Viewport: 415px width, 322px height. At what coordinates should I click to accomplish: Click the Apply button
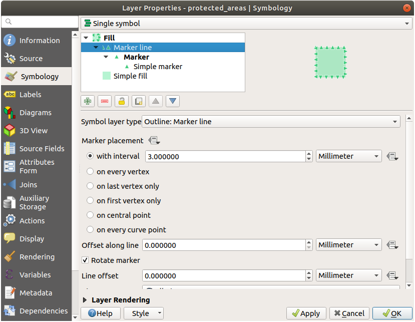pyautogui.click(x=306, y=313)
